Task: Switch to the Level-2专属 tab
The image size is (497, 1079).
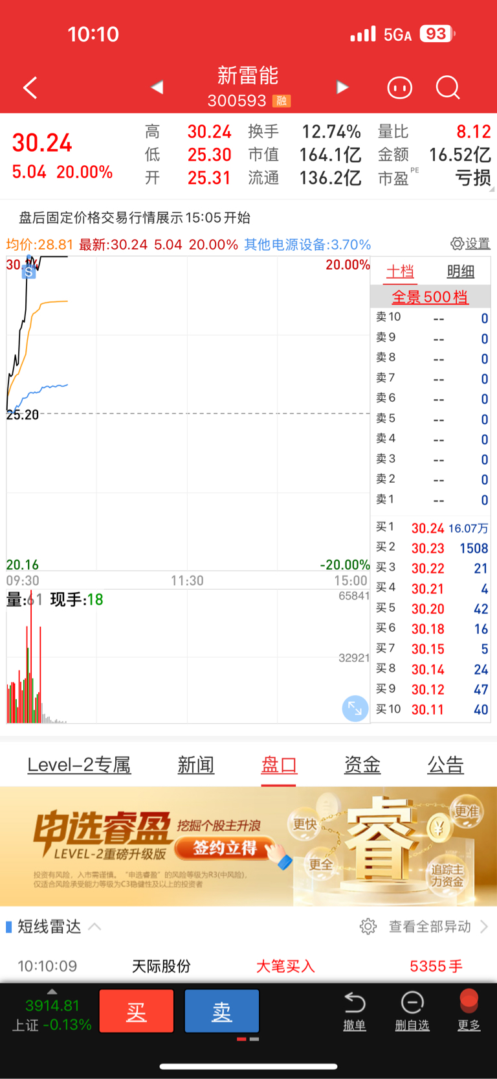Action: click(79, 765)
